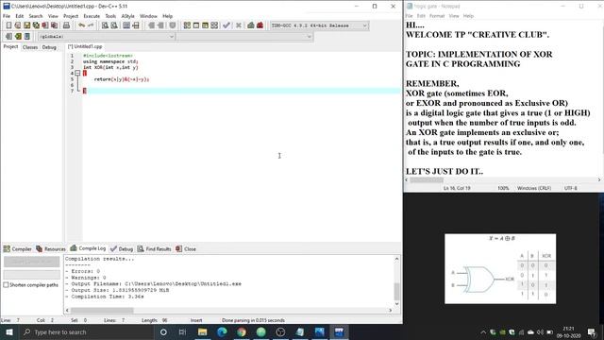Click the Find toolbar icon
The width and height of the screenshot is (604, 340).
click(x=105, y=25)
